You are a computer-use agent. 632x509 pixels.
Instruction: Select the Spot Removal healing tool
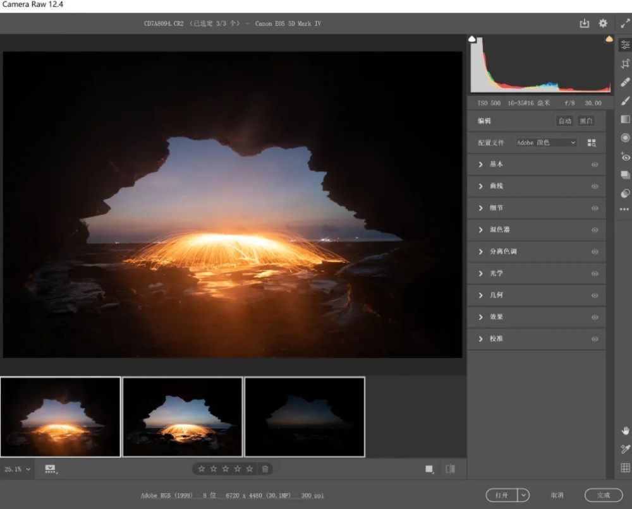[x=625, y=82]
